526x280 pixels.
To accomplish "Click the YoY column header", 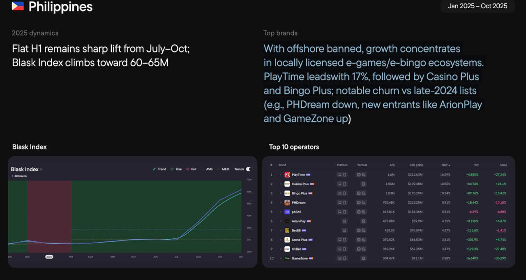I will [476, 165].
